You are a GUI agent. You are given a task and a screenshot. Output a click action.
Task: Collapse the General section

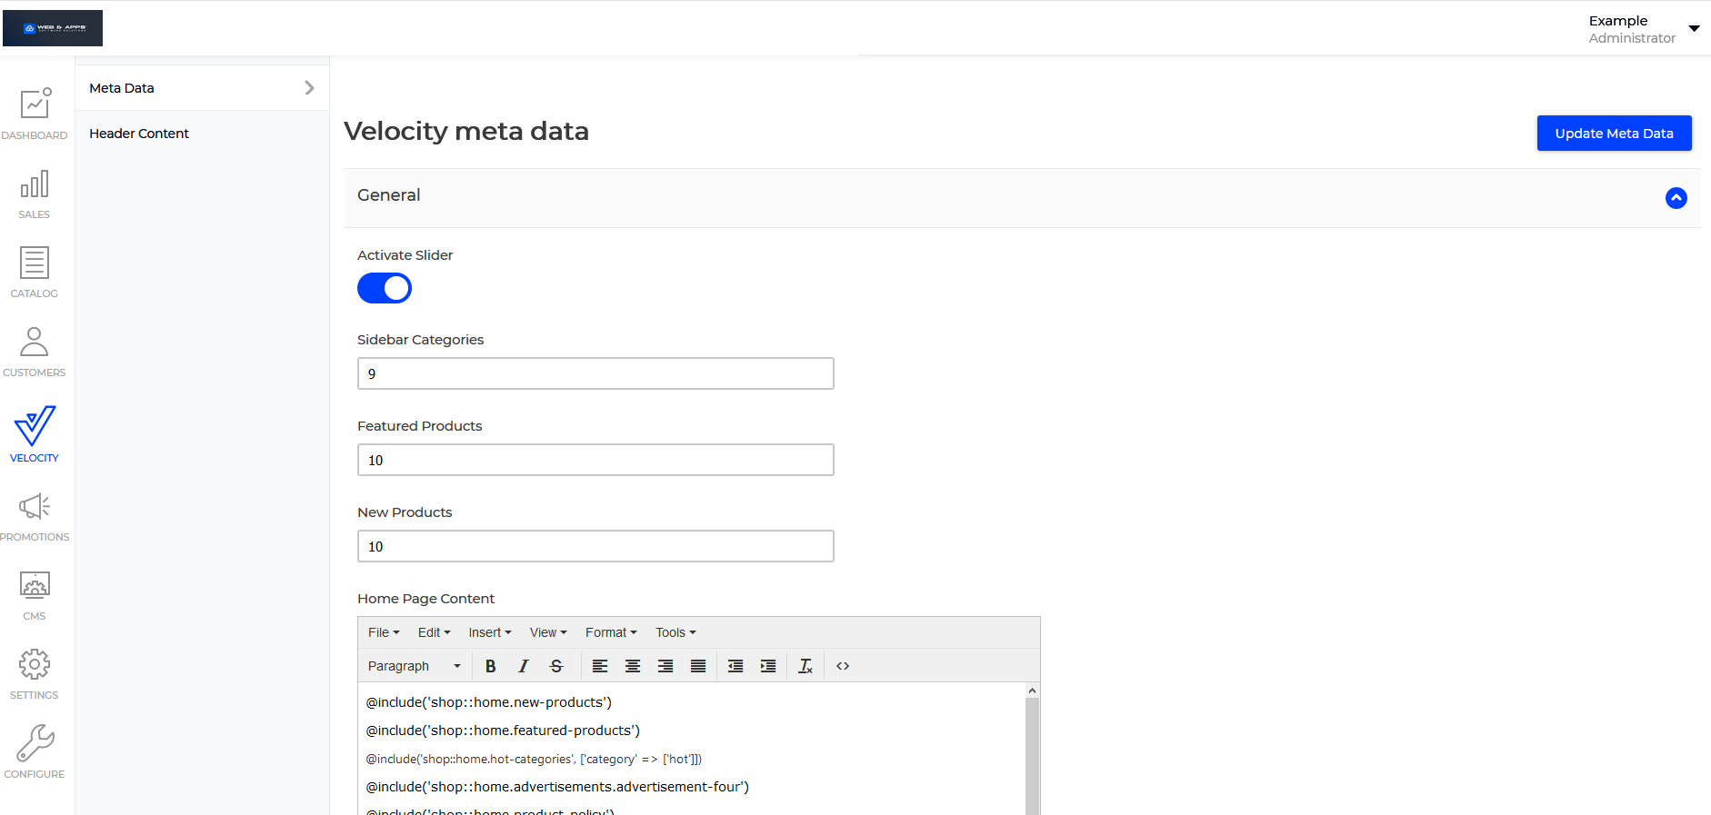coord(1676,198)
